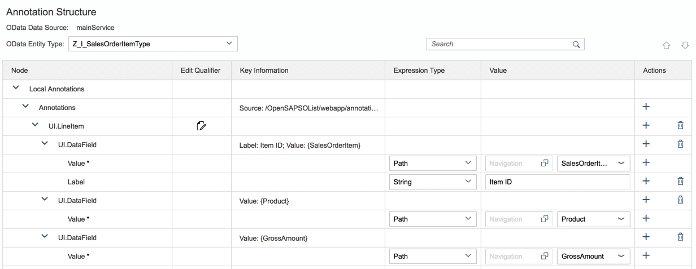Click the Item ID label value field

click(556, 182)
